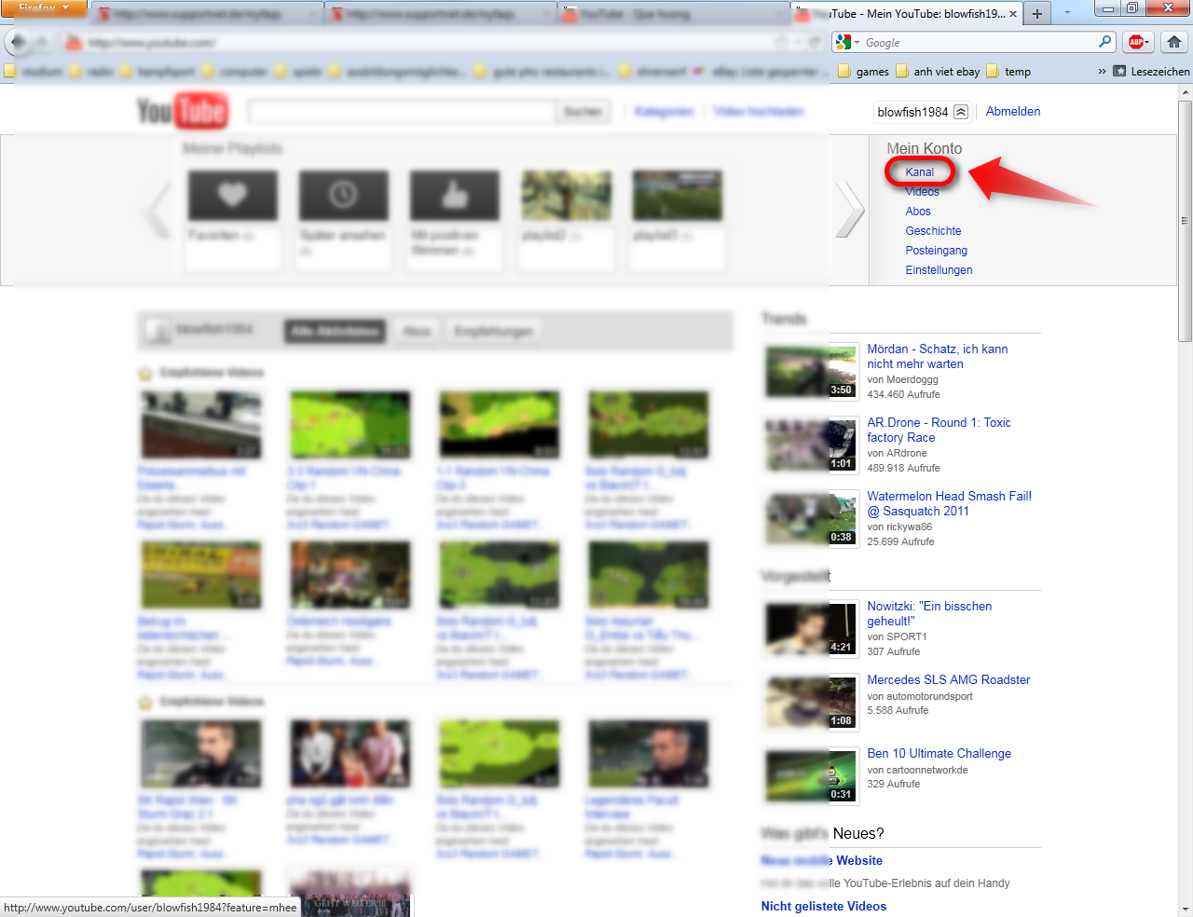Open the games bookmarks folder
The width and height of the screenshot is (1193, 917).
pyautogui.click(x=869, y=71)
